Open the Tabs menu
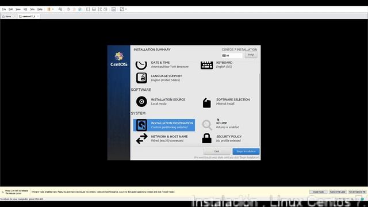Screen dimensions: 368x207 [32, 9]
